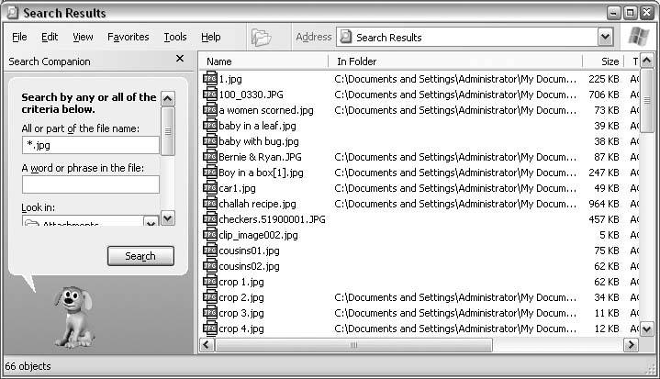Screen dimensions: 660x379
Task: Open the Favorites menu
Action: (x=128, y=38)
